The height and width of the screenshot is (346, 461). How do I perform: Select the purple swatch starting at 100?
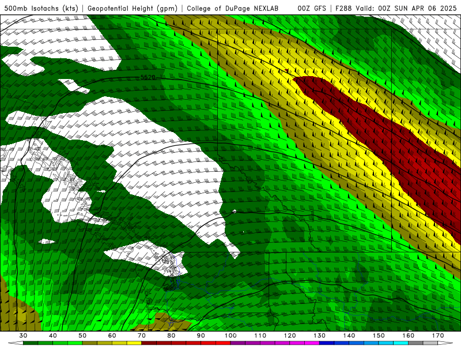(238, 343)
